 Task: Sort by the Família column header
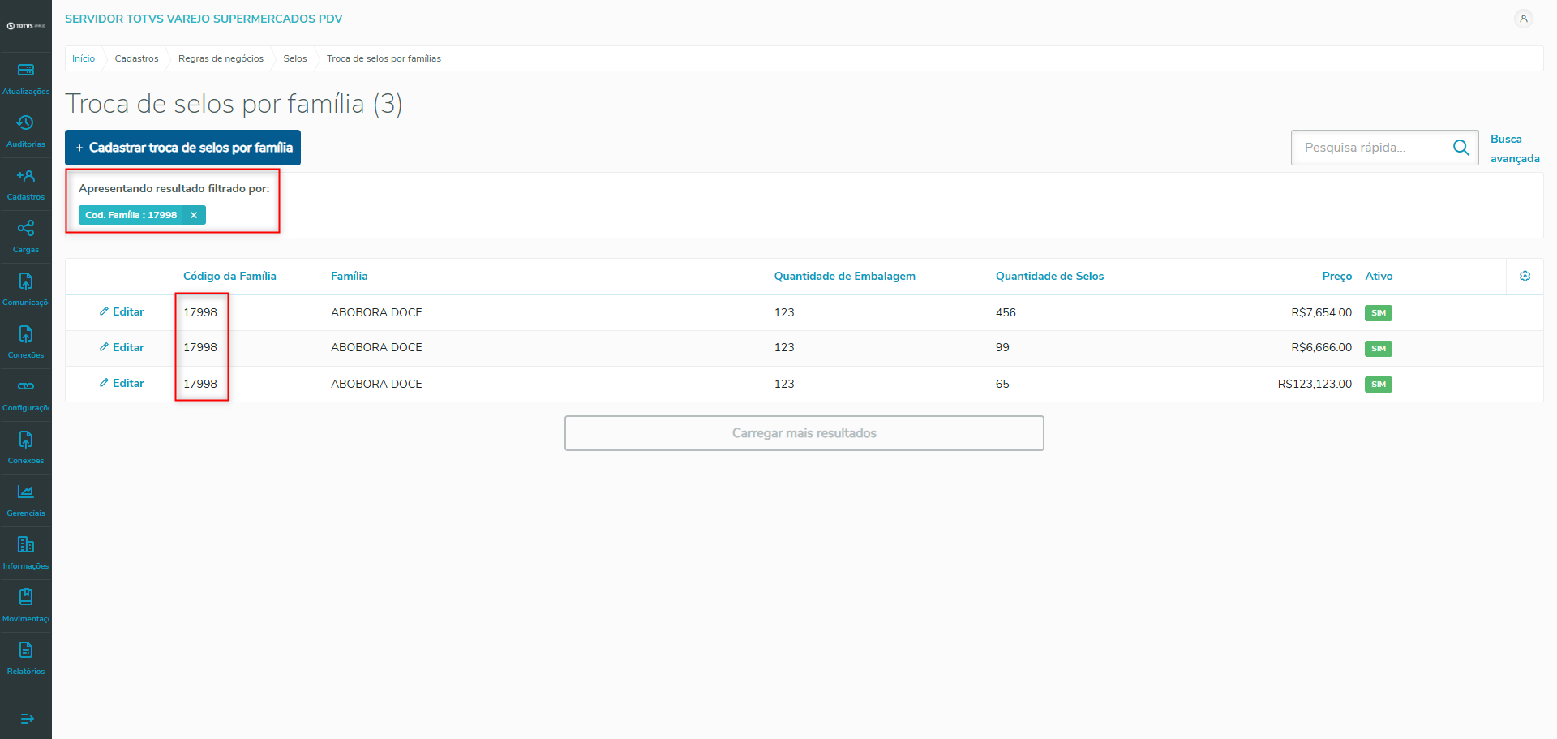point(350,277)
